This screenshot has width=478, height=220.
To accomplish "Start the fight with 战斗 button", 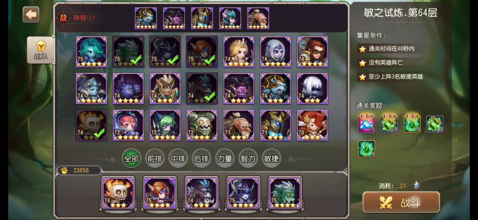I will (x=401, y=202).
